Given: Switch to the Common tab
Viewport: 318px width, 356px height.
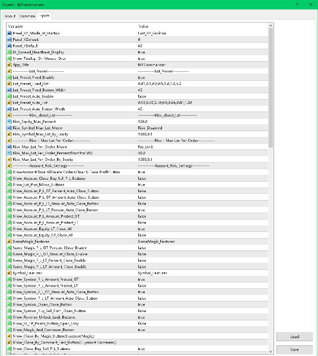Looking at the screenshot, I should [27, 16].
